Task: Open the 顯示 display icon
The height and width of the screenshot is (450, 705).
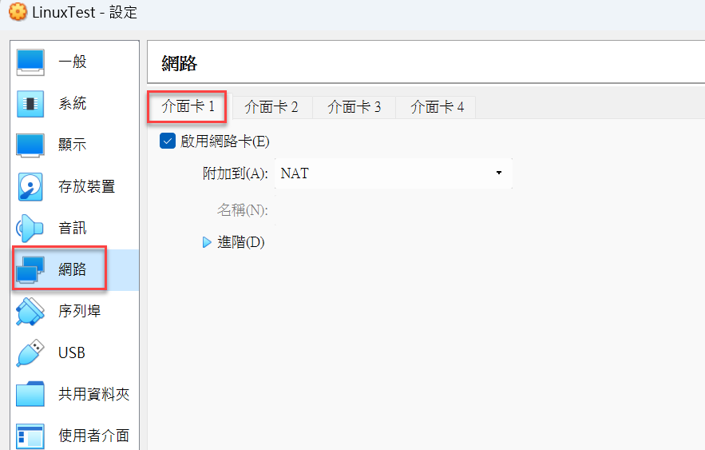Action: 30,145
